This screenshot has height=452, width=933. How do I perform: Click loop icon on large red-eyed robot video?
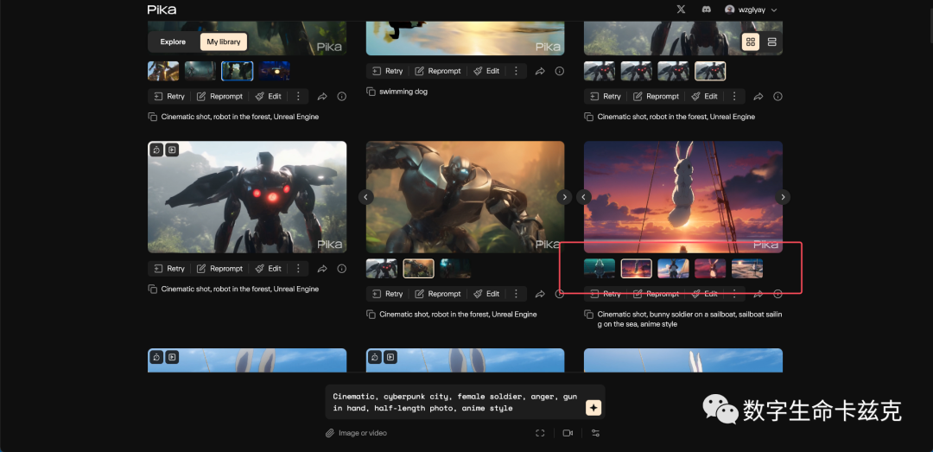[x=155, y=150]
